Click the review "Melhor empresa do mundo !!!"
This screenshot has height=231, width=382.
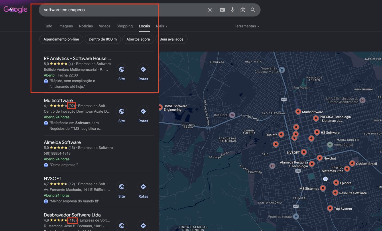point(74,201)
